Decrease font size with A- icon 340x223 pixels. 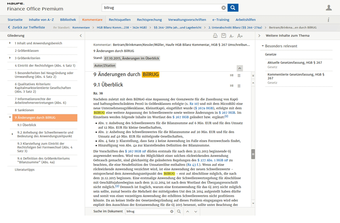232,36
